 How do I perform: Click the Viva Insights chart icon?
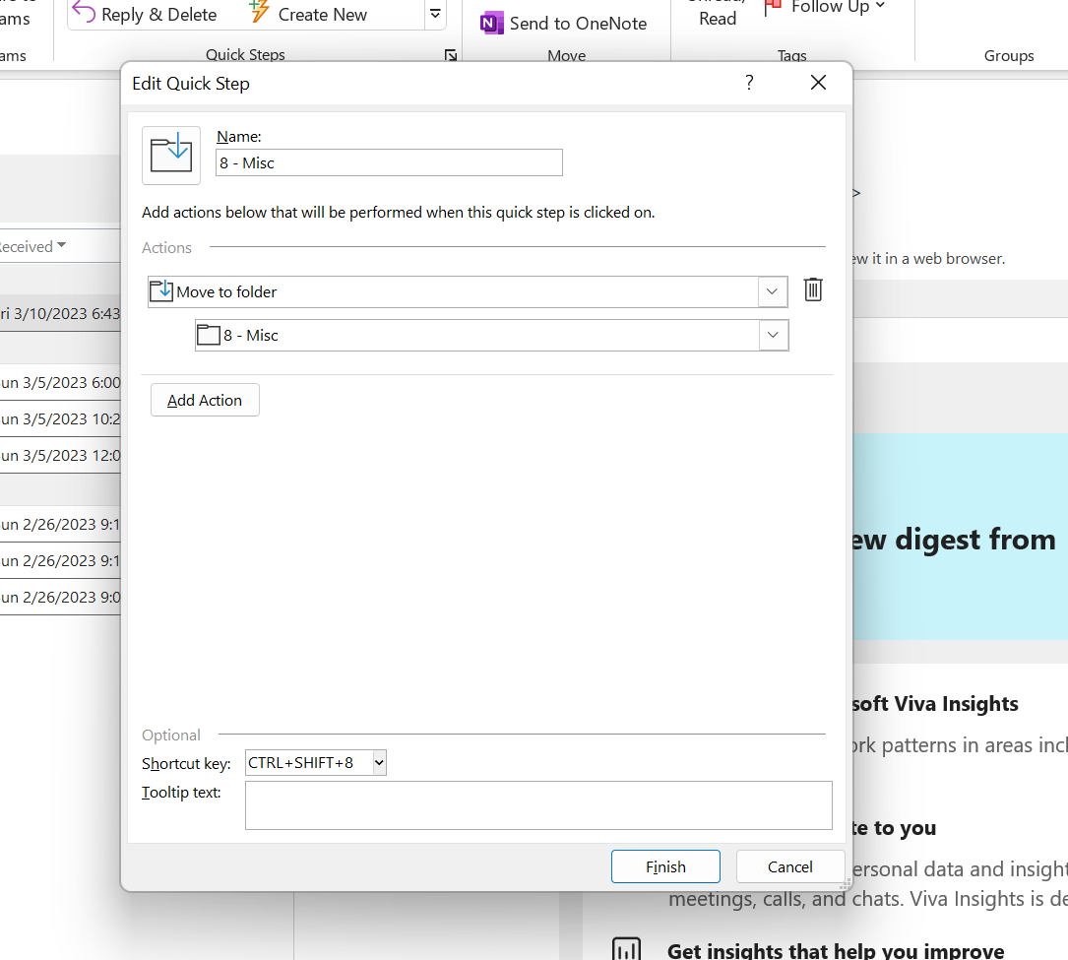627,949
